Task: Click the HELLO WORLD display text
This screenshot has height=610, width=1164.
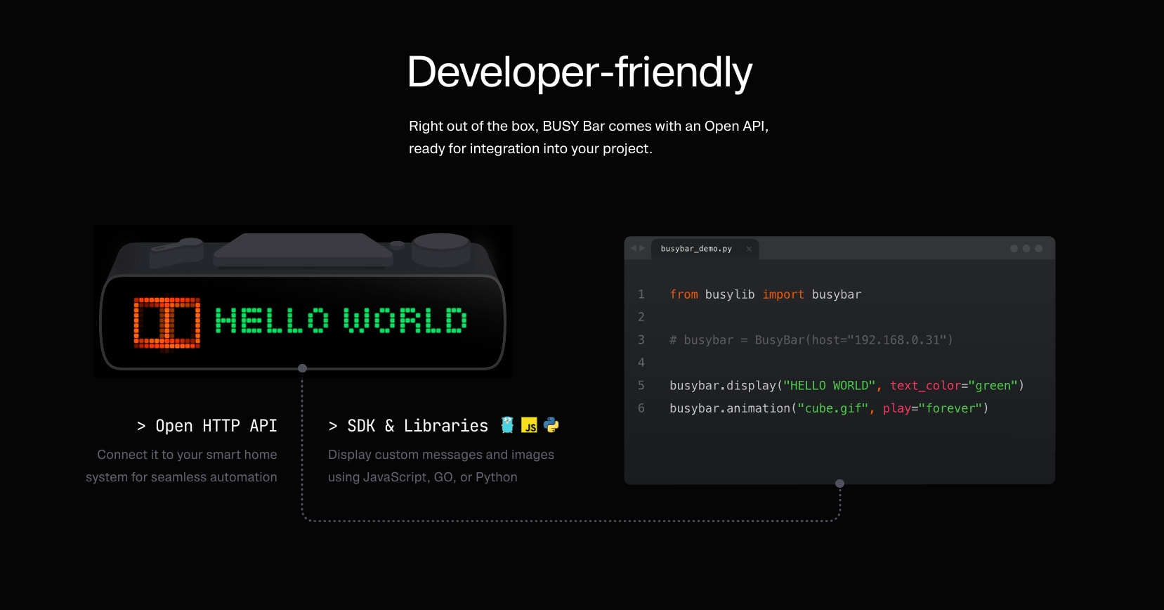Action: point(341,320)
